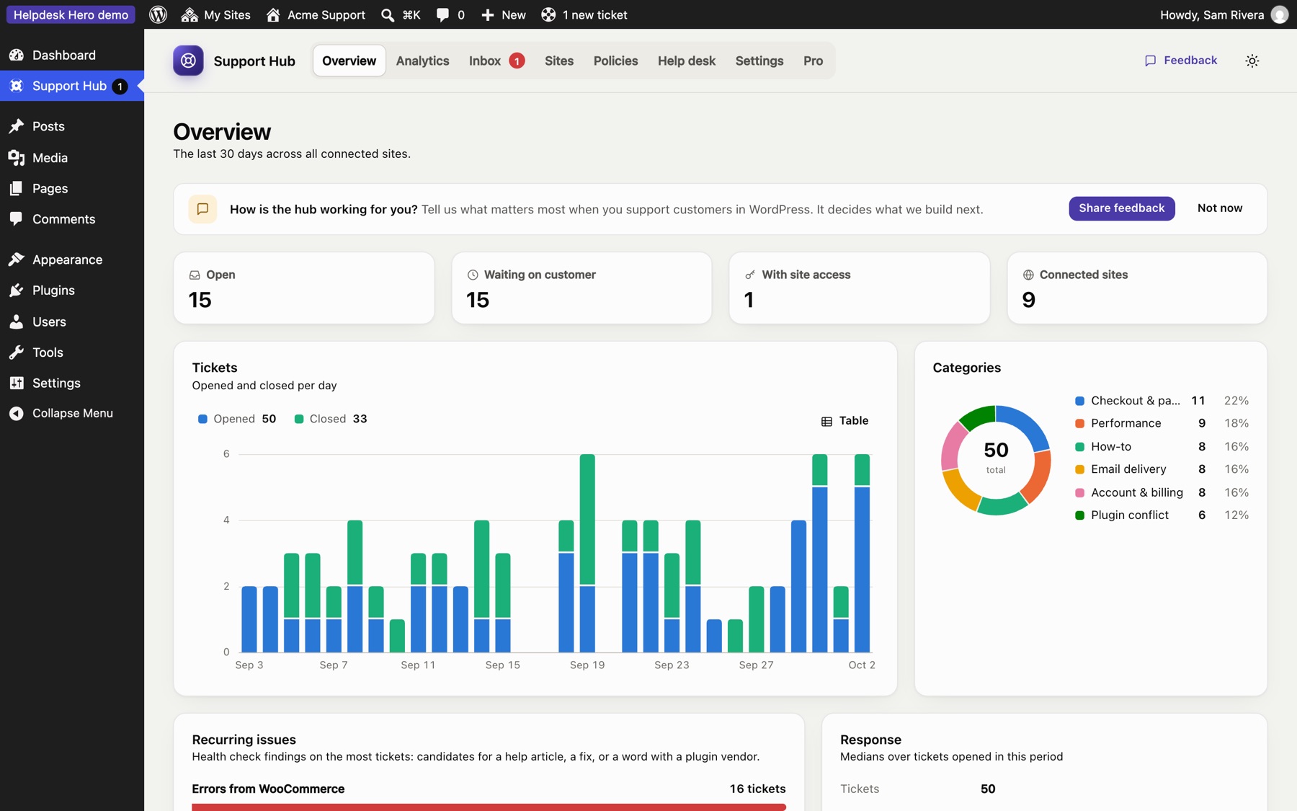1297x811 pixels.
Task: Toggle the light/dark theme sun icon
Action: (1252, 61)
